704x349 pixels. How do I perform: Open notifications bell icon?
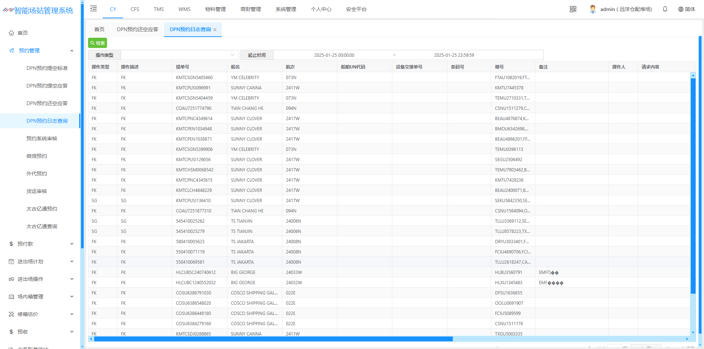point(665,9)
